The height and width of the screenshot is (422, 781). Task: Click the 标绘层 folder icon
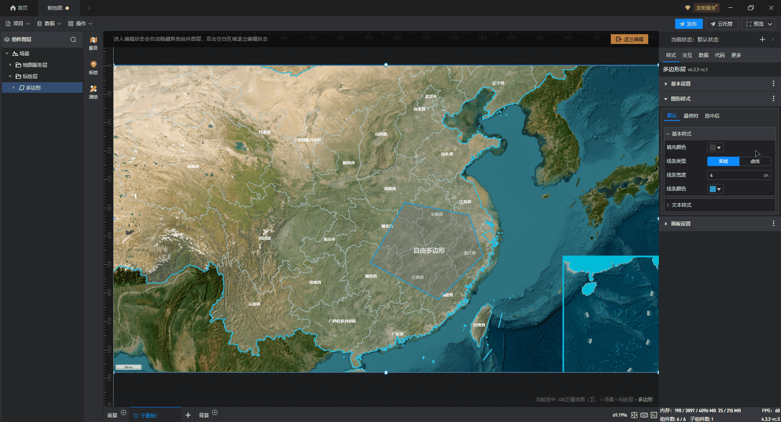pyautogui.click(x=18, y=77)
